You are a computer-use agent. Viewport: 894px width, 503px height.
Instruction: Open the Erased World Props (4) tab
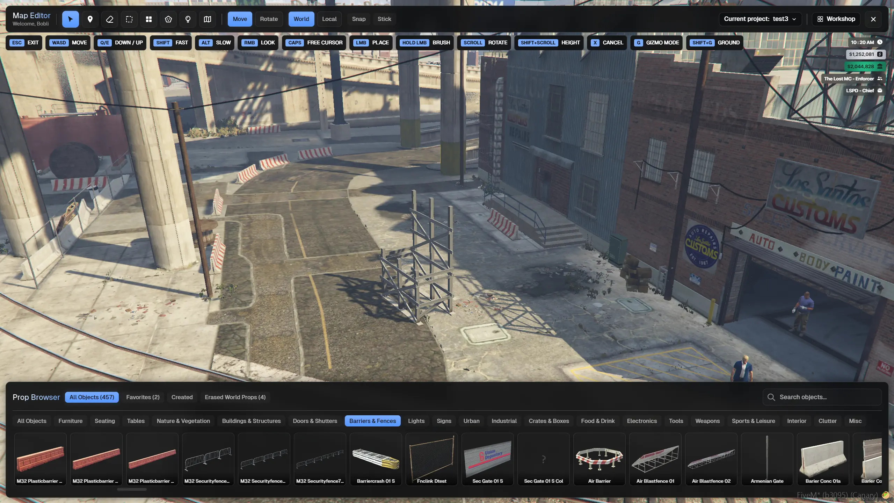click(235, 397)
